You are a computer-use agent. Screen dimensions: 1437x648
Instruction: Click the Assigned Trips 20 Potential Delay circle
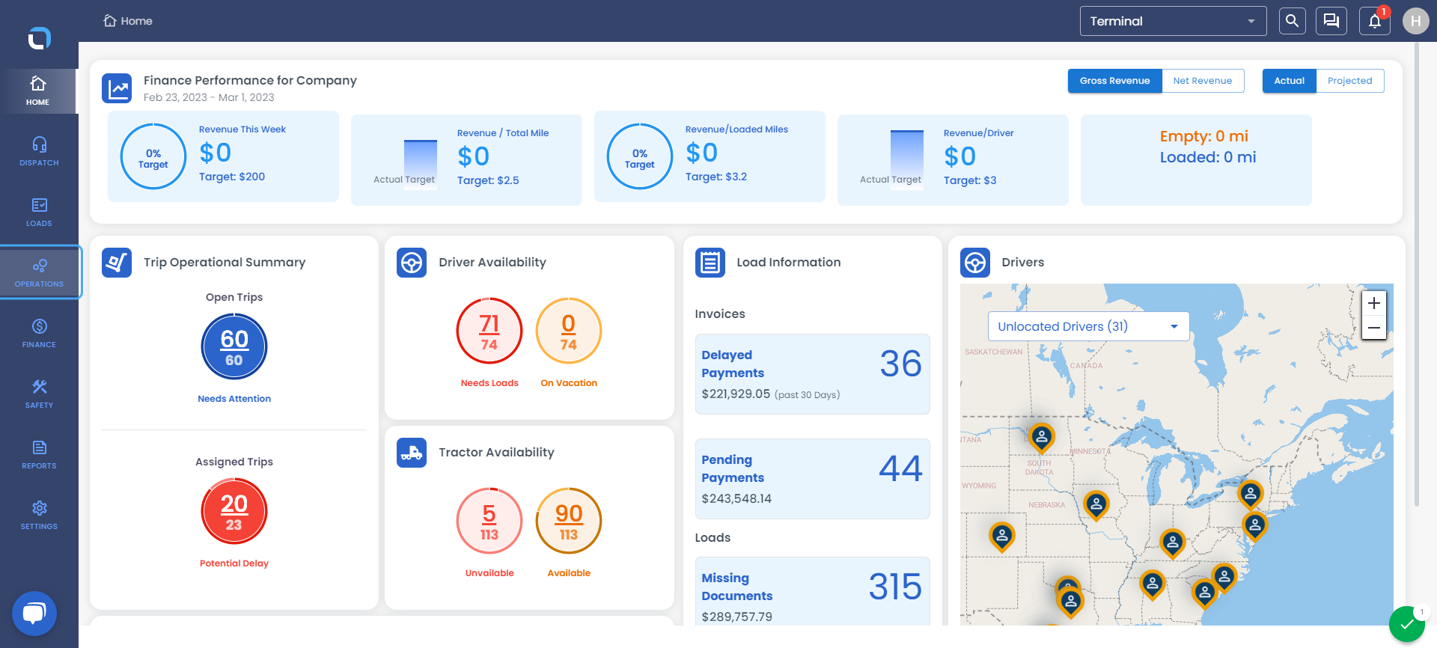pos(234,512)
